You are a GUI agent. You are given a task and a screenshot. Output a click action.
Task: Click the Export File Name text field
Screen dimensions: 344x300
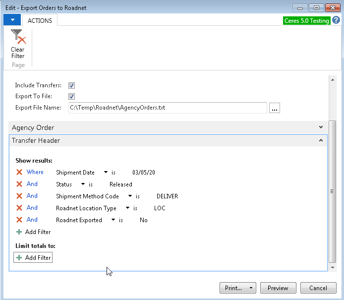click(167, 108)
